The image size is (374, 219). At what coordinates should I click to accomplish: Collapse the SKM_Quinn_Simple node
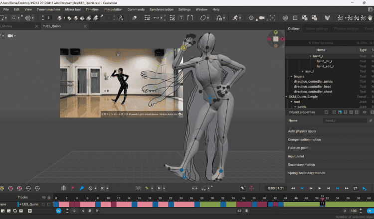(286, 97)
